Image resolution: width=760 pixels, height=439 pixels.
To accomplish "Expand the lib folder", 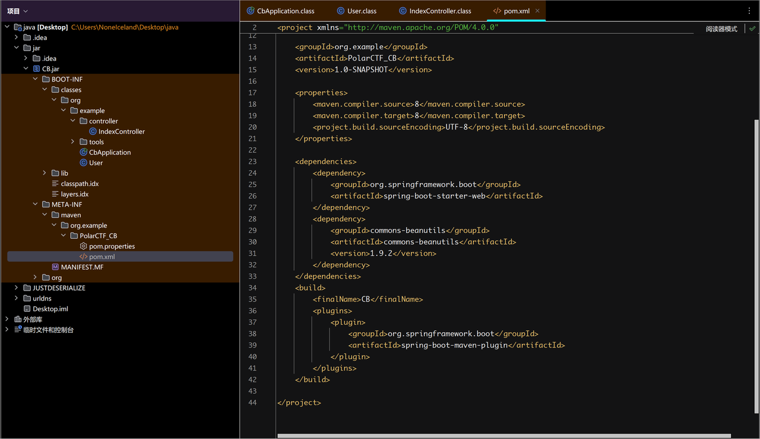I will pos(45,173).
